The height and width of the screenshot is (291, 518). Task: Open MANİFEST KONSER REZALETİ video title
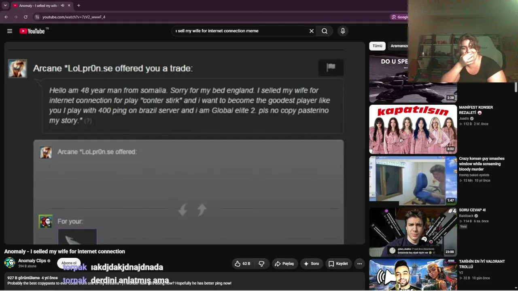(x=476, y=110)
